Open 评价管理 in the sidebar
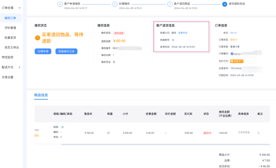This screenshot has width=276, height=168. [x=10, y=28]
